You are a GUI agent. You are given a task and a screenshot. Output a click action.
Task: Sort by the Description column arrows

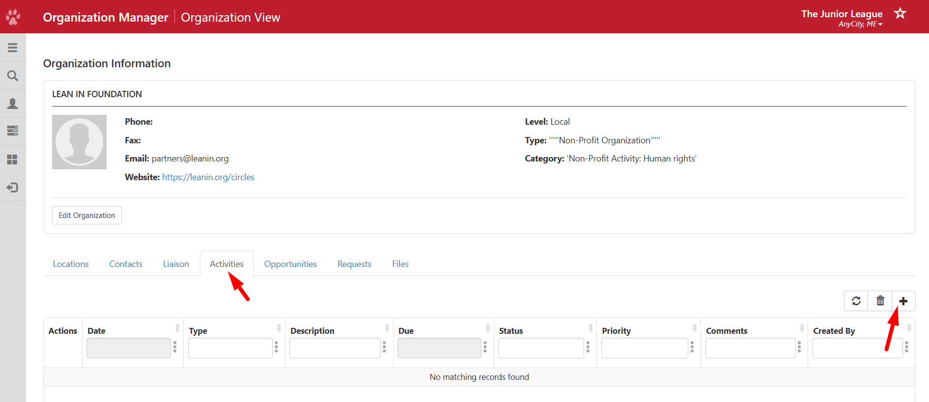(x=387, y=328)
